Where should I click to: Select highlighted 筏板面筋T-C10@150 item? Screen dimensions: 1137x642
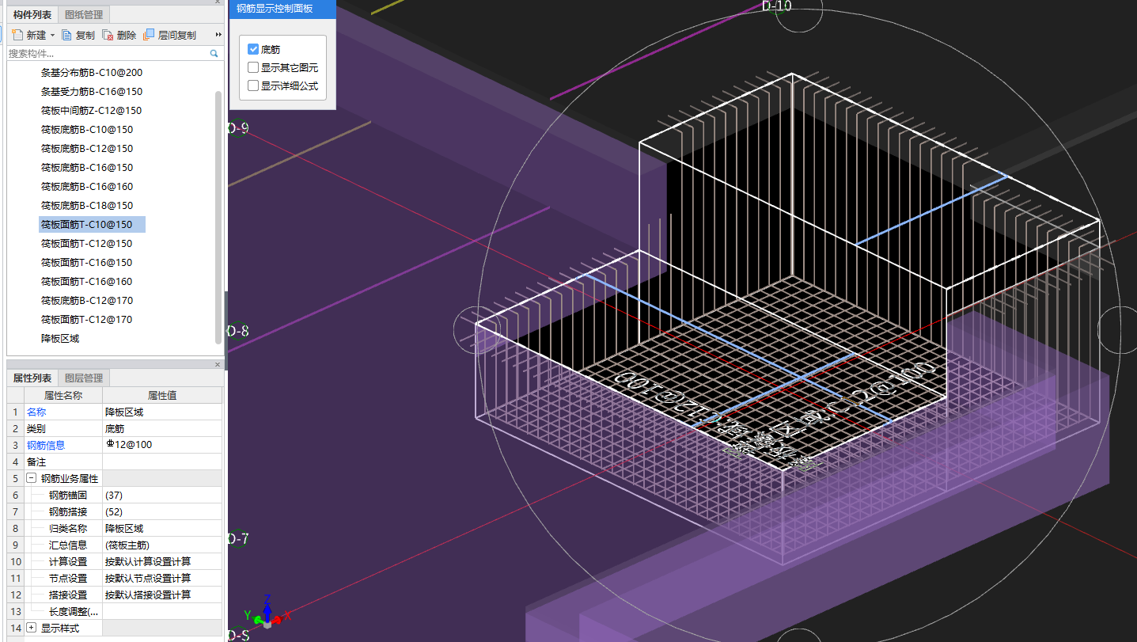click(x=92, y=224)
